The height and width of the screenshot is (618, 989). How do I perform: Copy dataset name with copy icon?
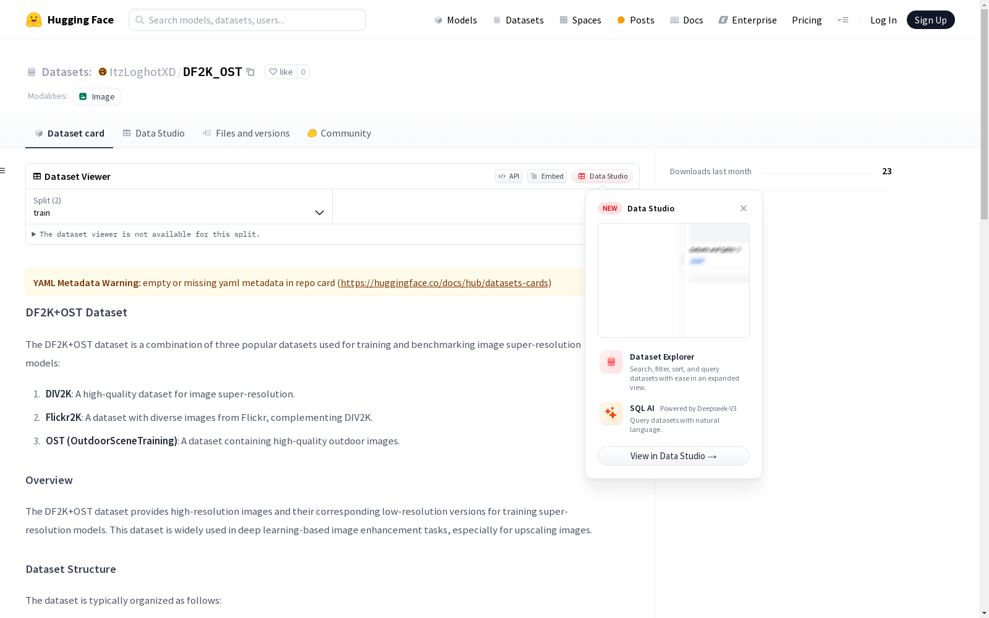pos(250,72)
